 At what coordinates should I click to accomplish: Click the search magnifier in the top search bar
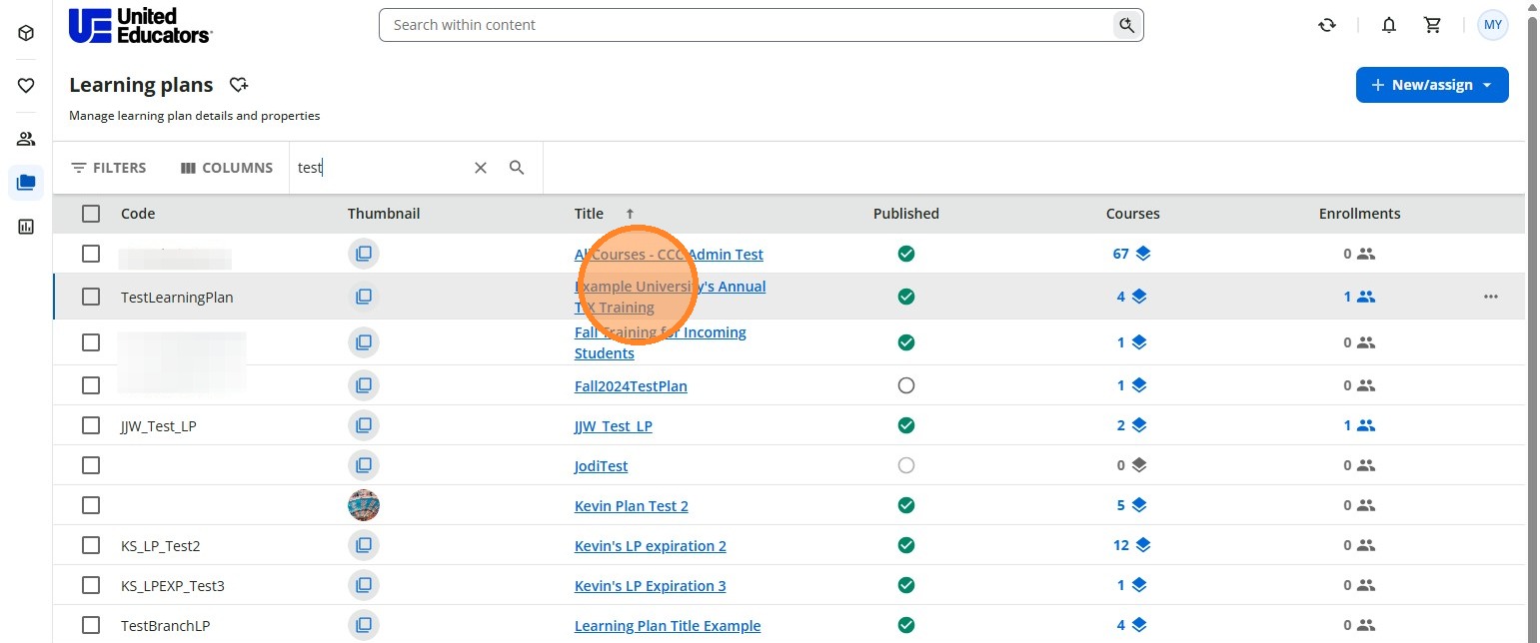click(1127, 25)
